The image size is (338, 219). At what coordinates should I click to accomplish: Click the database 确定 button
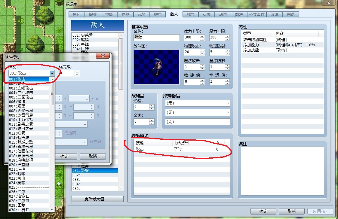263,211
